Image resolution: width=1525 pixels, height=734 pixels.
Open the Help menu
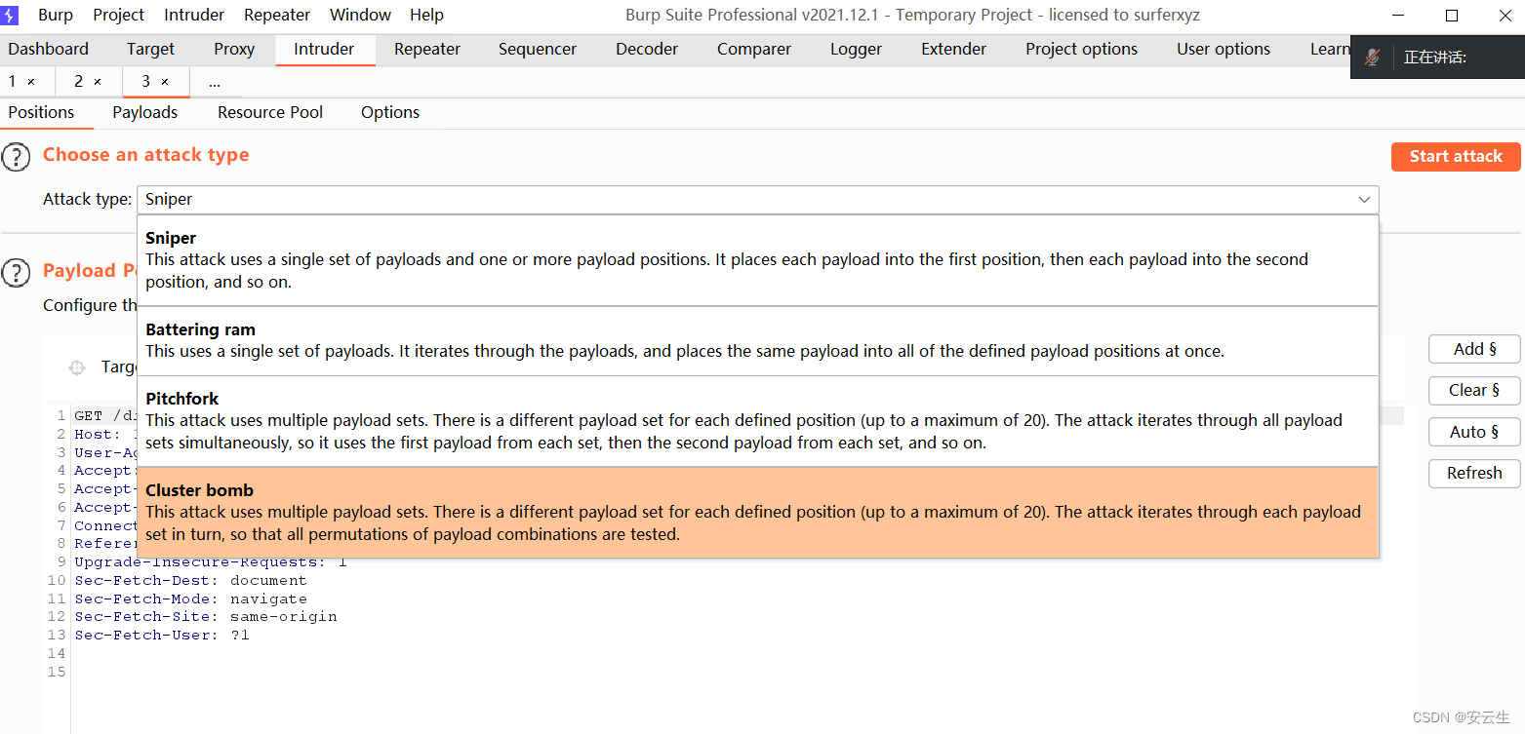coord(426,15)
